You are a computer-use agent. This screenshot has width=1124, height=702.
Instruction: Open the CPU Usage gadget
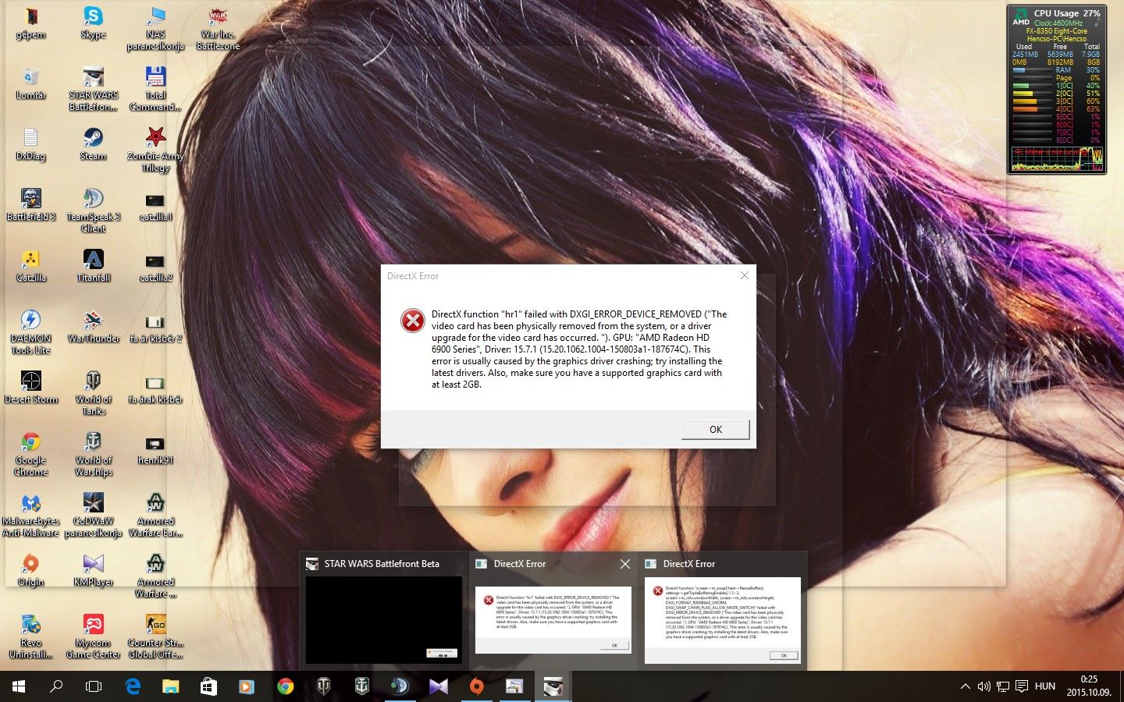(1056, 89)
